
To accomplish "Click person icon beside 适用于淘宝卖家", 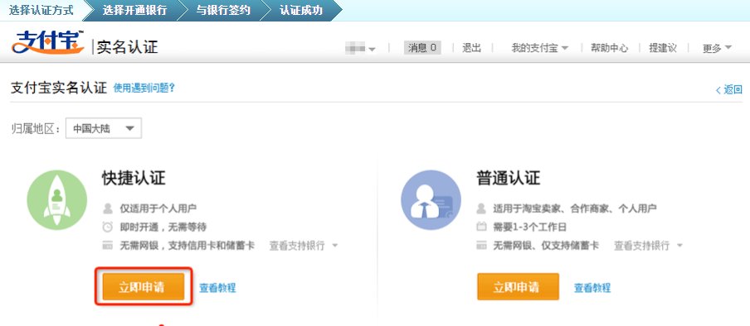I will (482, 209).
